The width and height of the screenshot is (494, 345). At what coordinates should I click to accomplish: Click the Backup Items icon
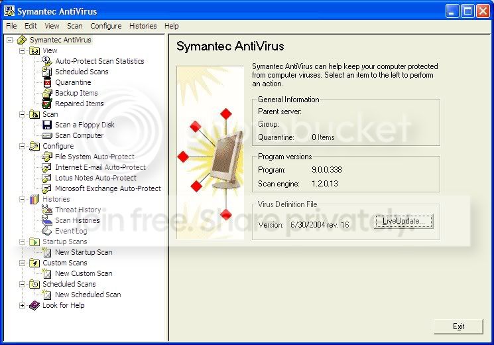click(47, 93)
